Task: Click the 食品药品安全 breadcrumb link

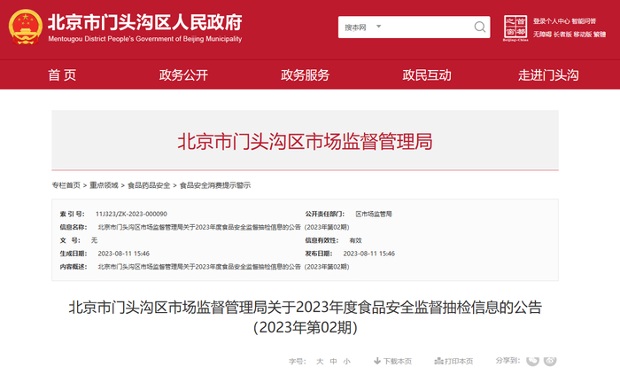Action: 149,185
